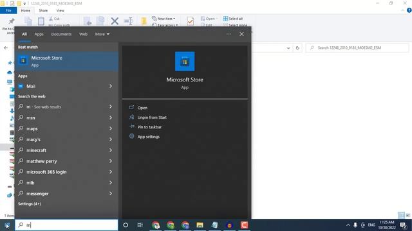Screen dimensions: 412x231
Task: Click the microphone icon in system tray
Action: click(355, 225)
